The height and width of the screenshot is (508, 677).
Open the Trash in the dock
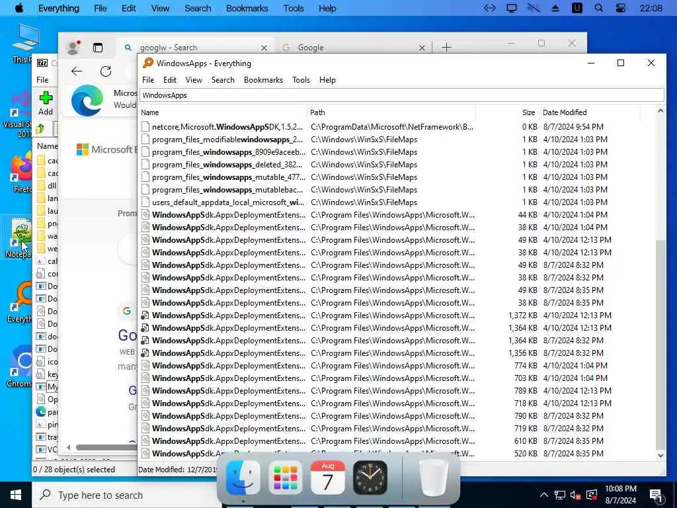click(x=434, y=478)
